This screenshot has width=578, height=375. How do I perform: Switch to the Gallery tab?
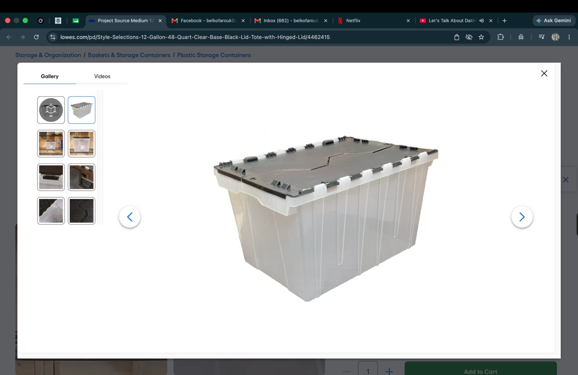49,76
